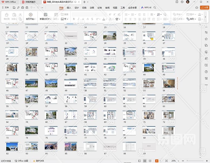Switch to the 动画 ribbon tab
210x163 pixels.
92,8
